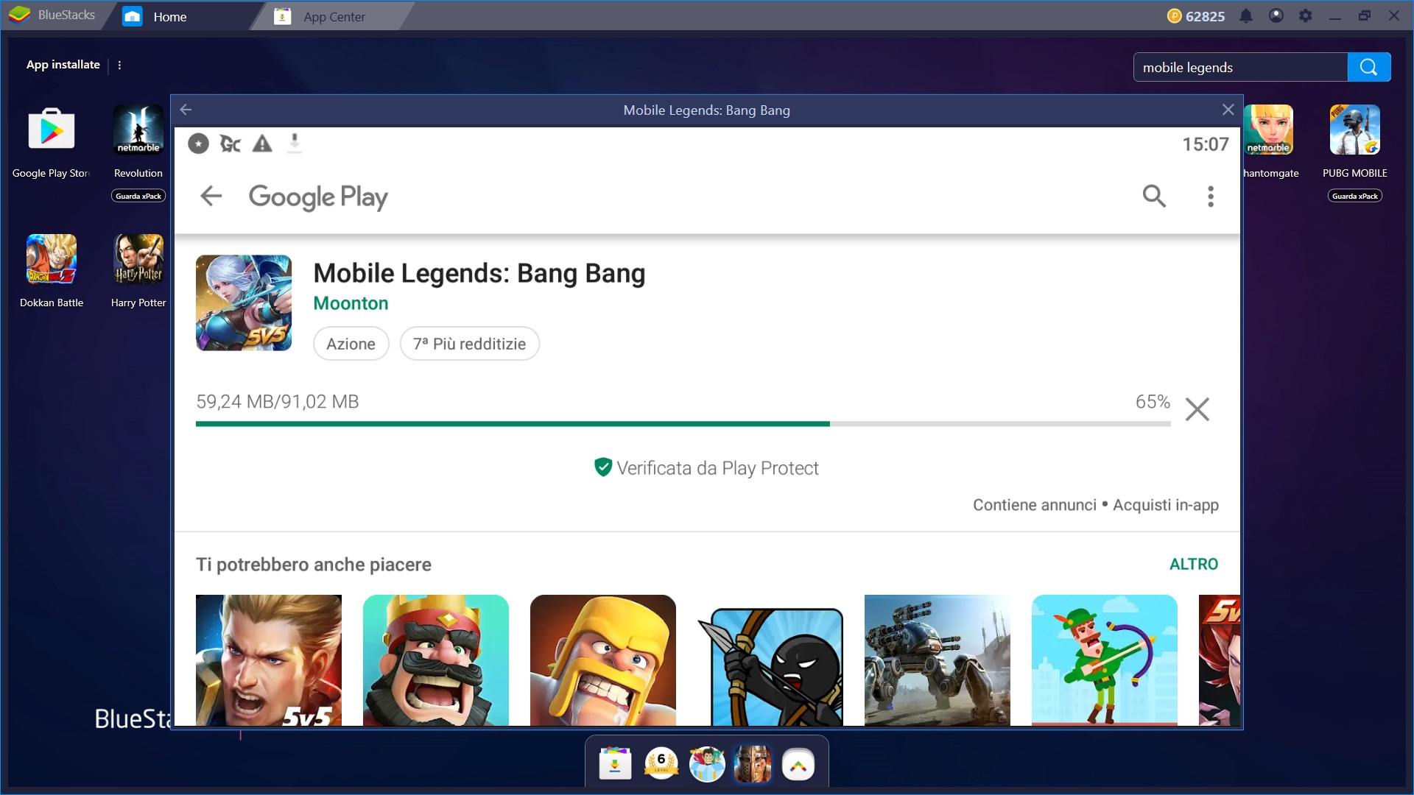Click the warning triangle status icon
Image resolution: width=1414 pixels, height=795 pixels.
[262, 144]
